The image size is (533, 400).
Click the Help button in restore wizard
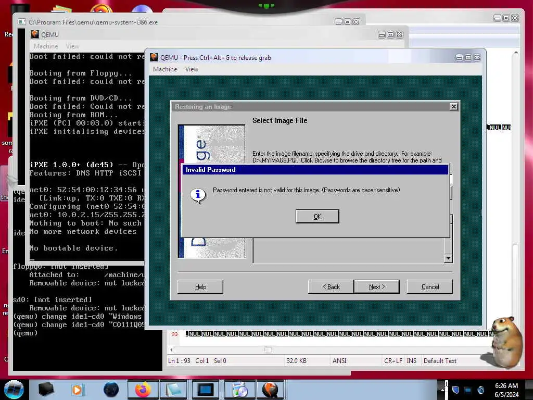coord(200,287)
